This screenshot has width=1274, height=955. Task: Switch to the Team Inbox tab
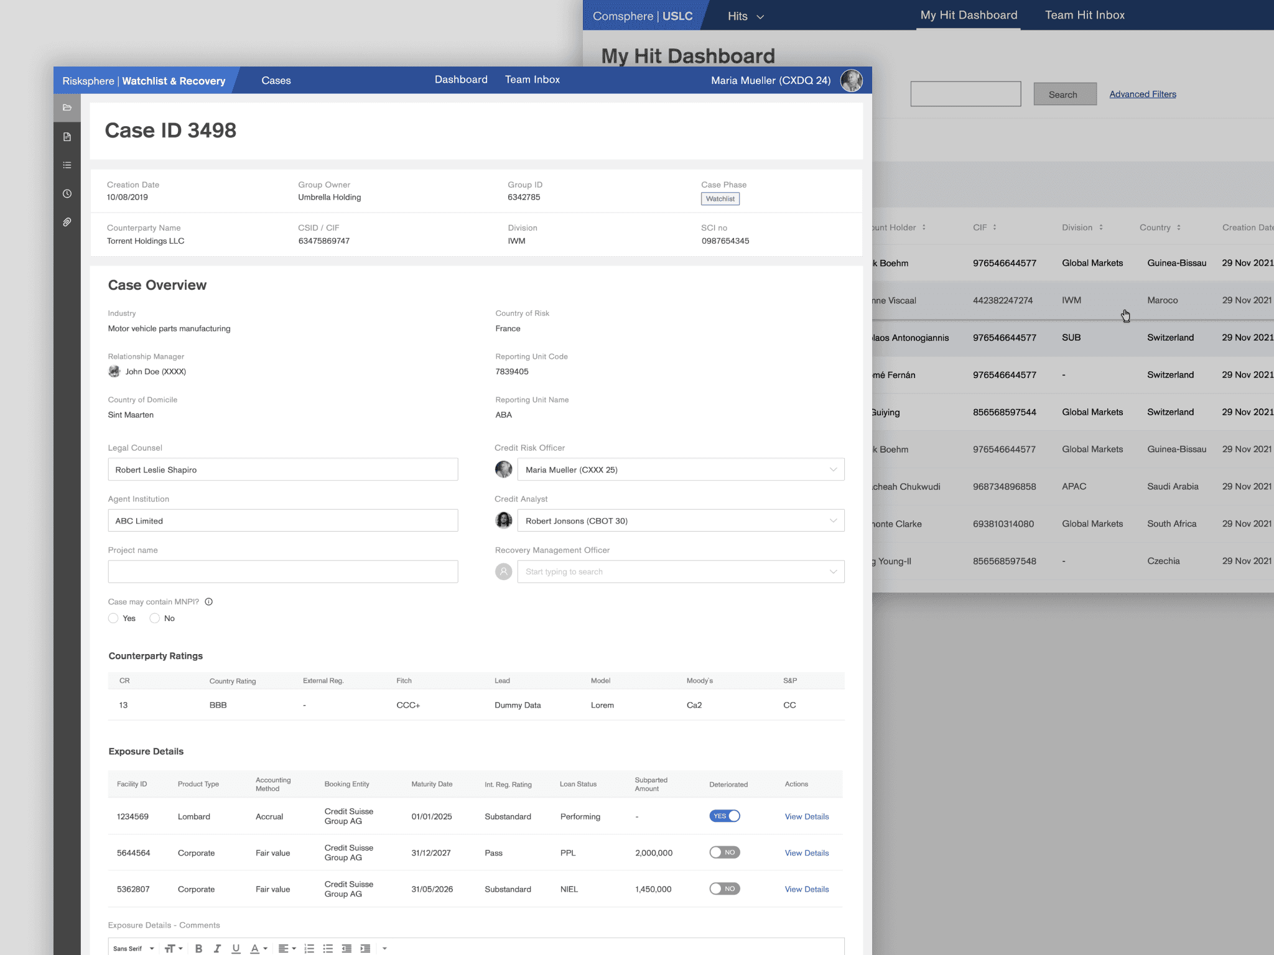[532, 80]
